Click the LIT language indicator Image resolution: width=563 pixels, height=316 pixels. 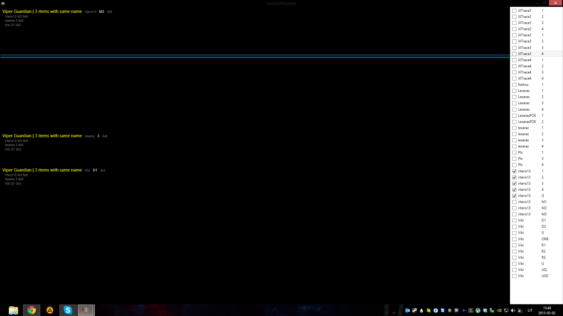pos(530,310)
